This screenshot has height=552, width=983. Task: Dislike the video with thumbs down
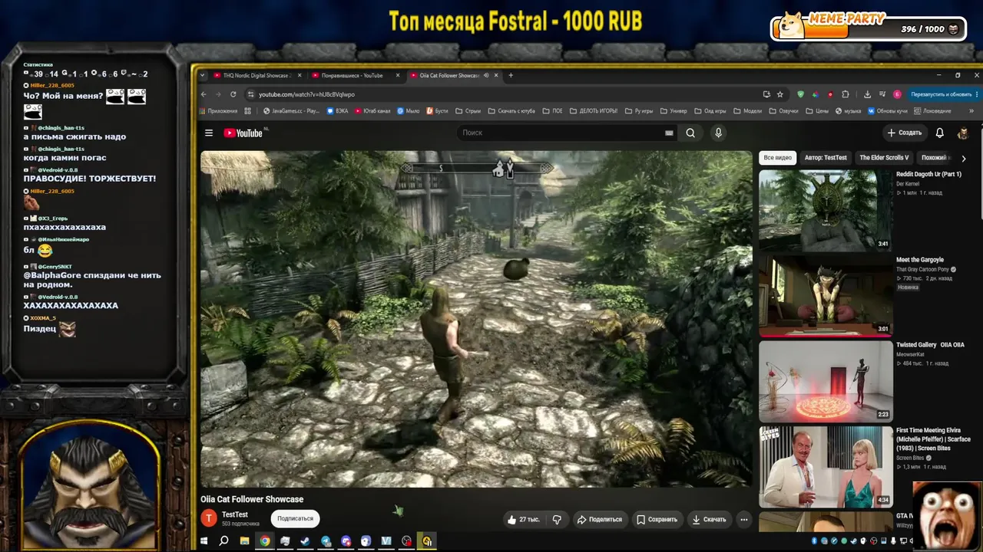557,519
